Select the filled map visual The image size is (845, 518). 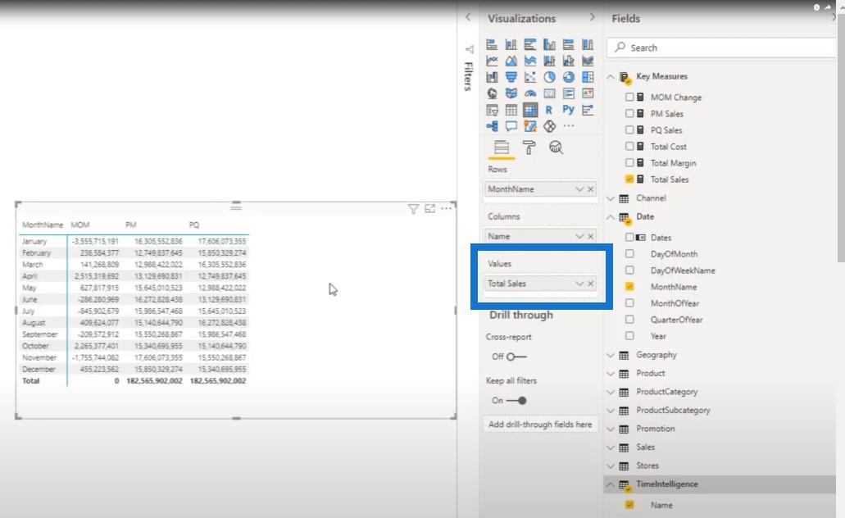(x=511, y=93)
